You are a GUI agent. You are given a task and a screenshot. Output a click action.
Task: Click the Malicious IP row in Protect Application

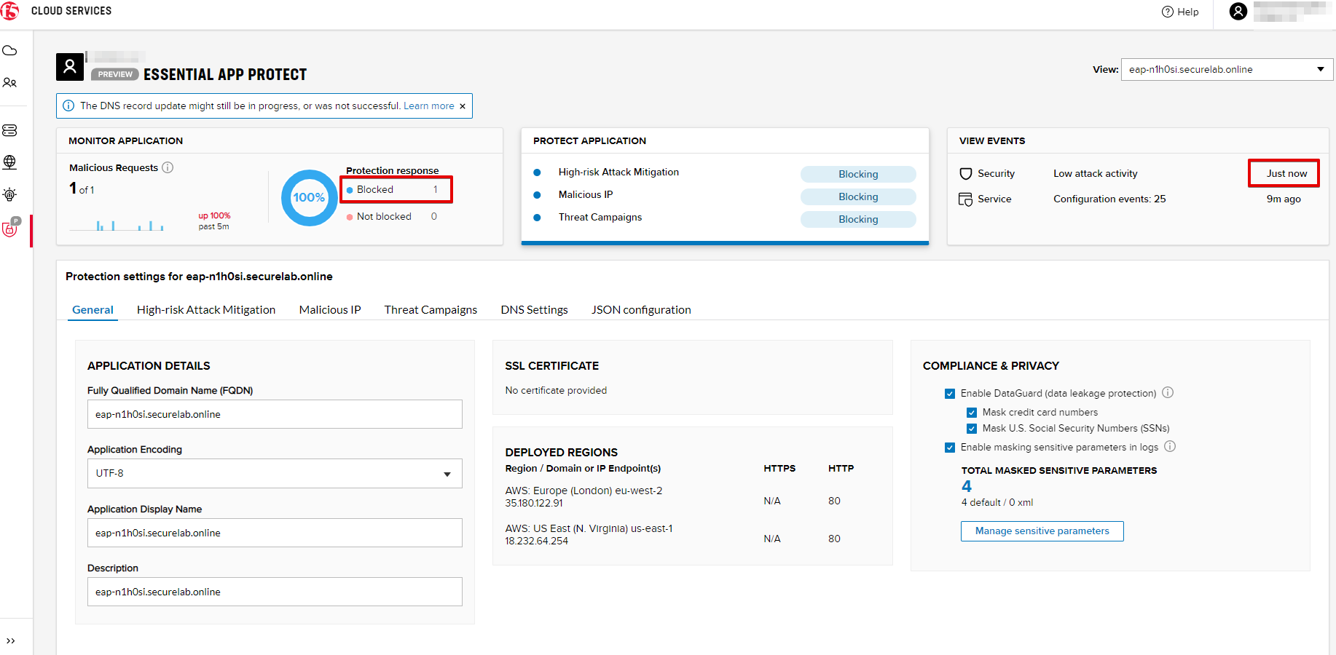coord(586,195)
